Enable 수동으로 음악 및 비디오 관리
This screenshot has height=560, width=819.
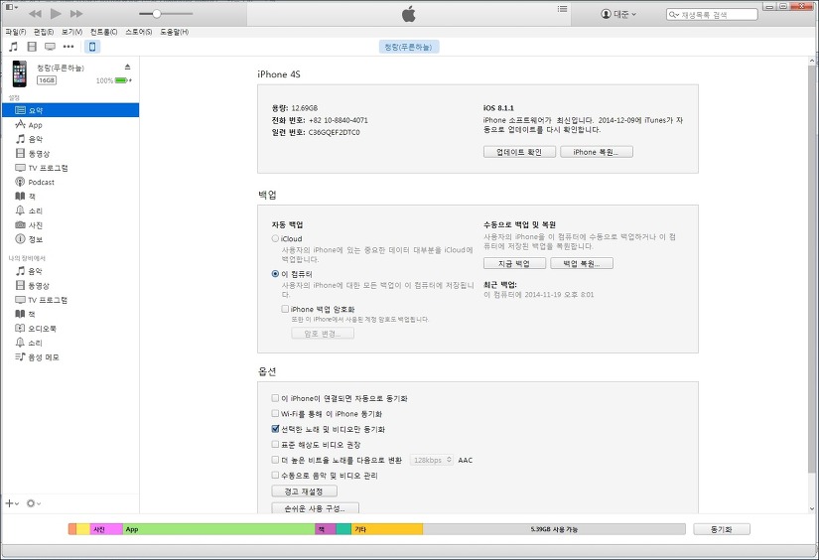275,476
